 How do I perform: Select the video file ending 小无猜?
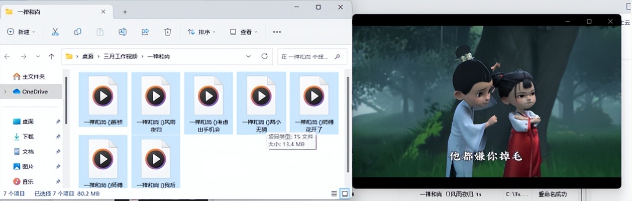261,103
